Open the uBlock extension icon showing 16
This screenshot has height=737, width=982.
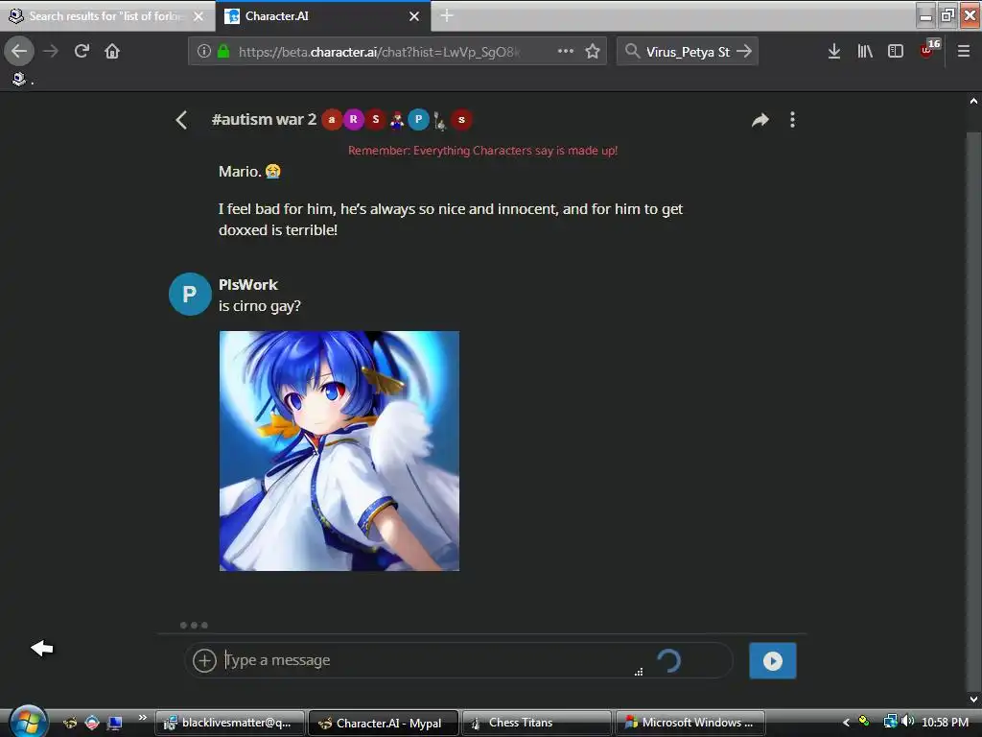[x=929, y=49]
